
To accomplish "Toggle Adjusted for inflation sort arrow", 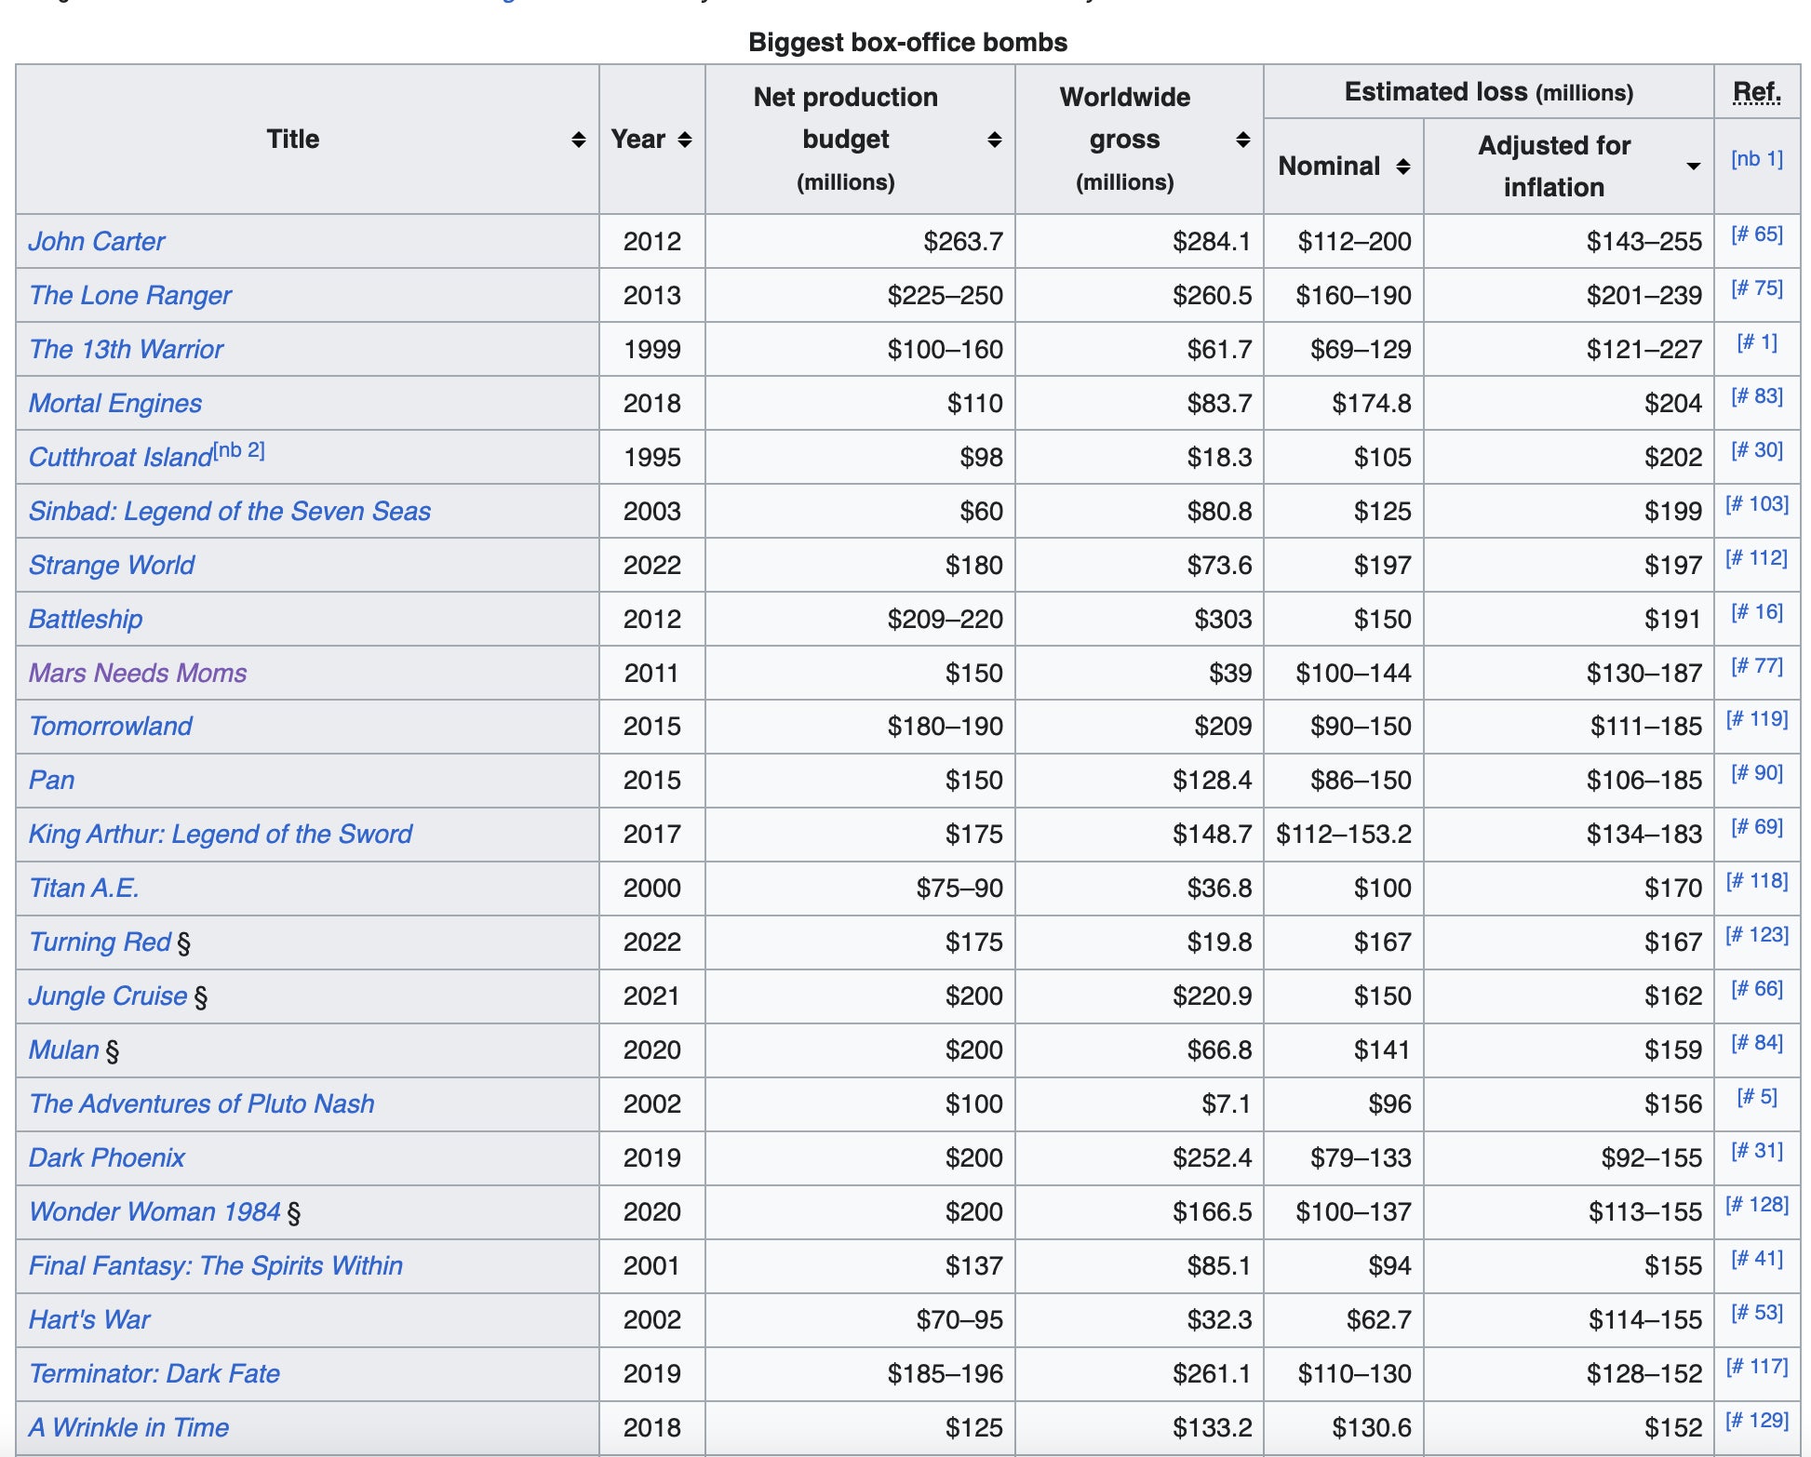I will [x=1693, y=167].
